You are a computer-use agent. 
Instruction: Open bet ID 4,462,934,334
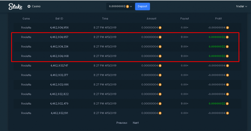pos(59,47)
